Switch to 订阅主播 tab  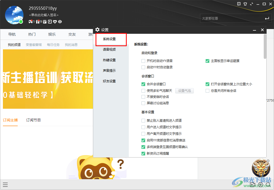point(10,120)
